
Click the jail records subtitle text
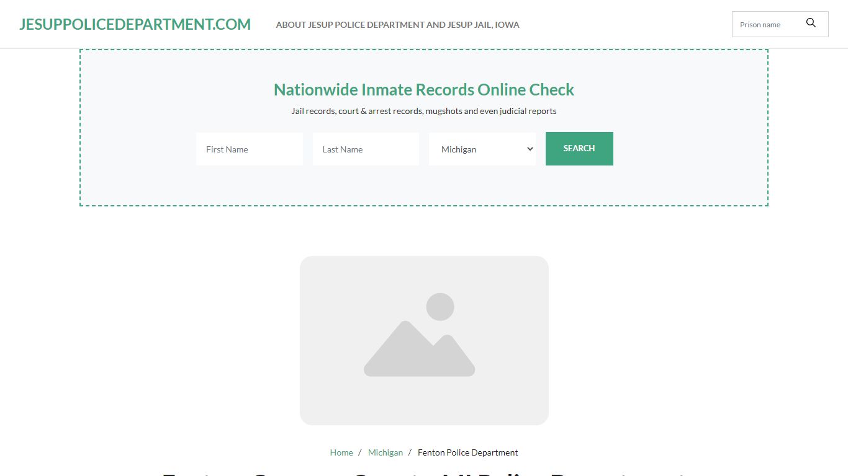[x=423, y=112]
